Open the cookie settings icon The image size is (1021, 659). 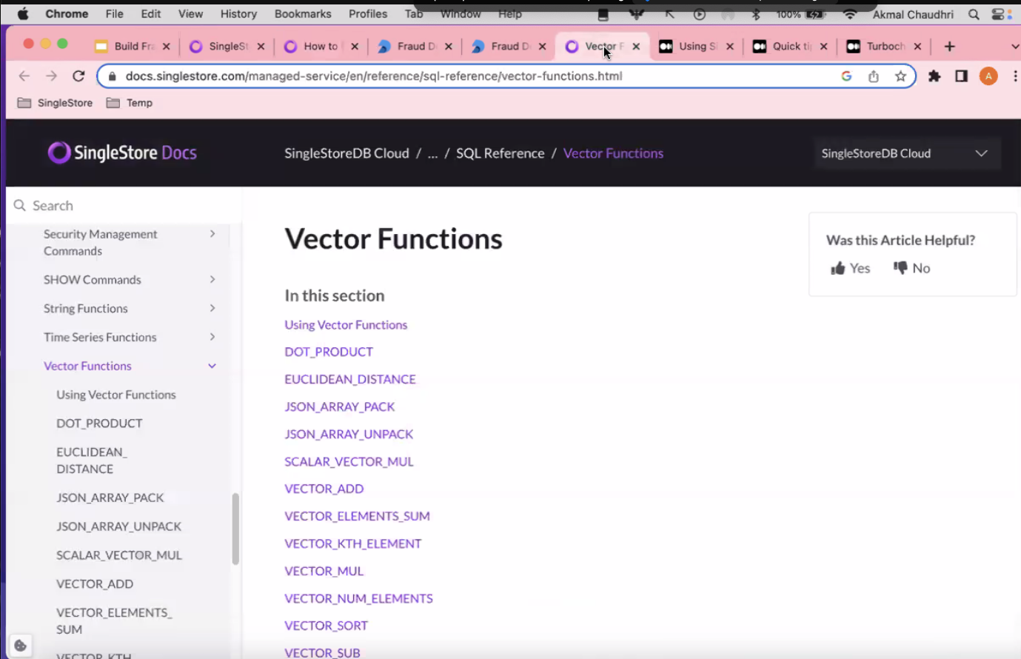pyautogui.click(x=20, y=645)
